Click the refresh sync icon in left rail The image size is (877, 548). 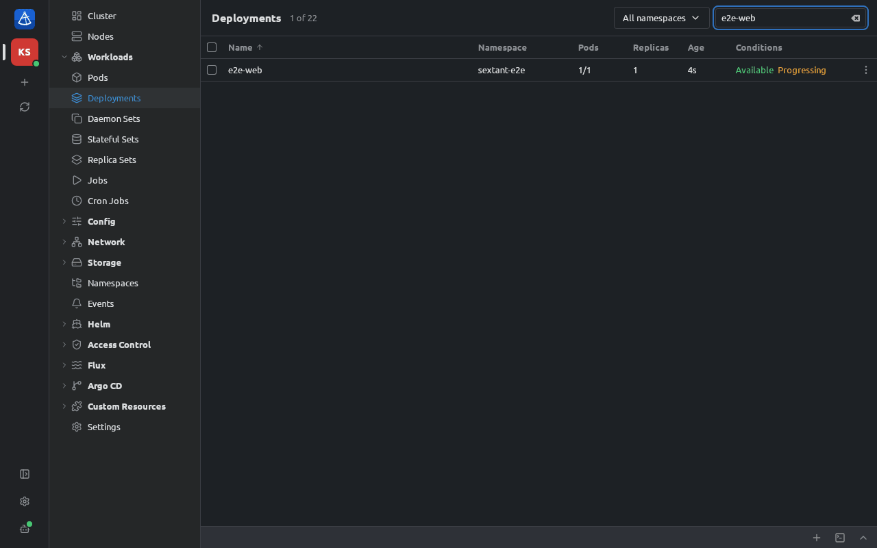(25, 107)
